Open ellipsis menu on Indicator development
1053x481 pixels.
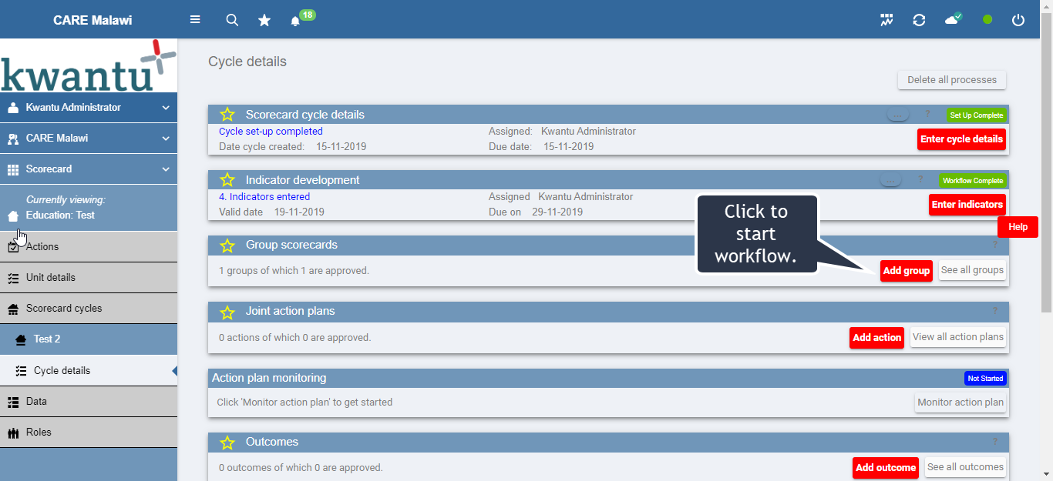pos(890,180)
